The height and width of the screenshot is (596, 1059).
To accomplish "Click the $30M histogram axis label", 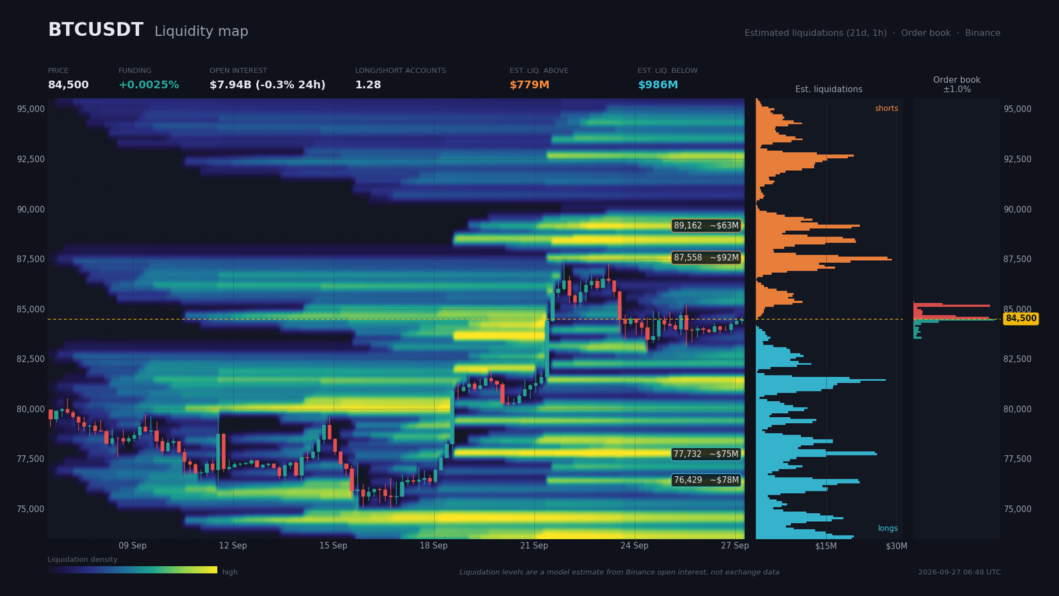I will point(897,546).
